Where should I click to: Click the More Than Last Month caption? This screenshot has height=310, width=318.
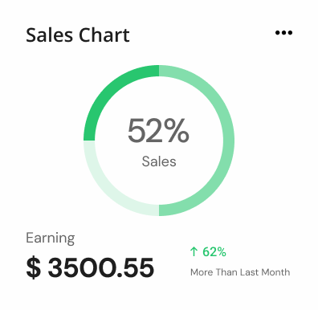coord(240,272)
